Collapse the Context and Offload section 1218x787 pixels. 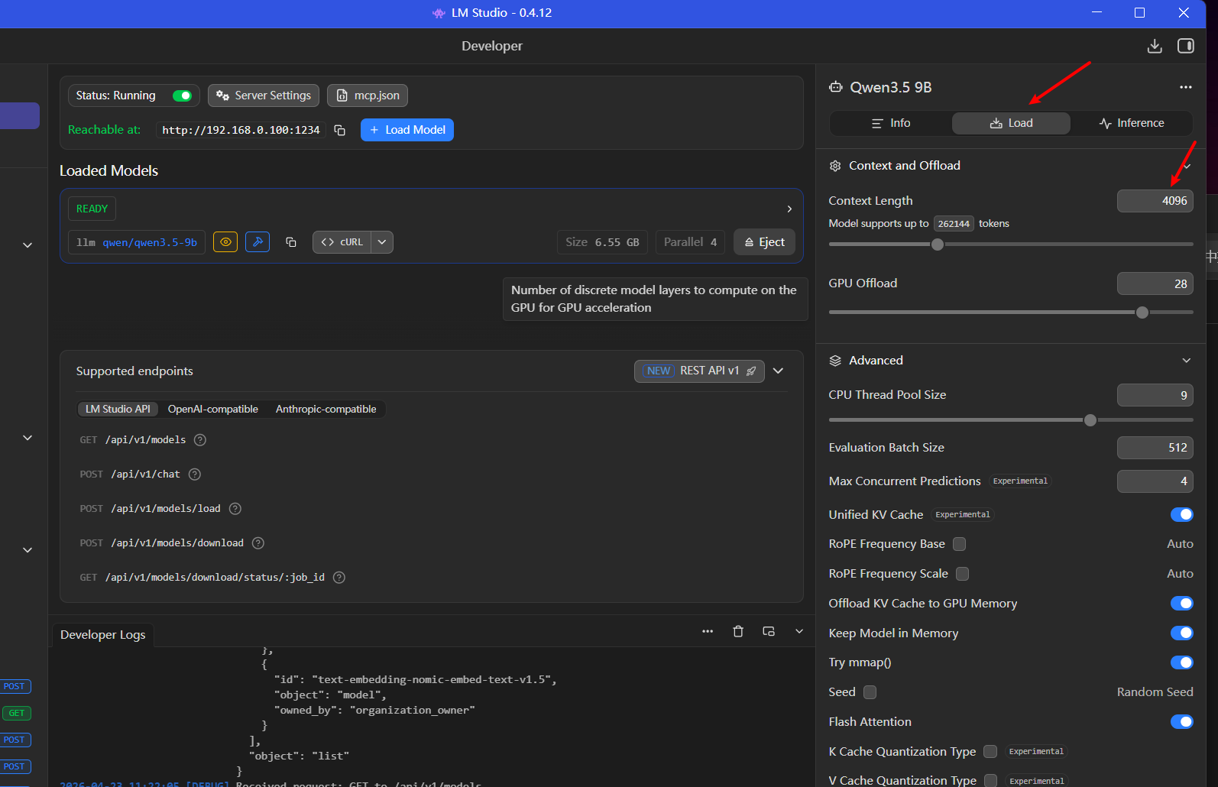[1187, 166]
